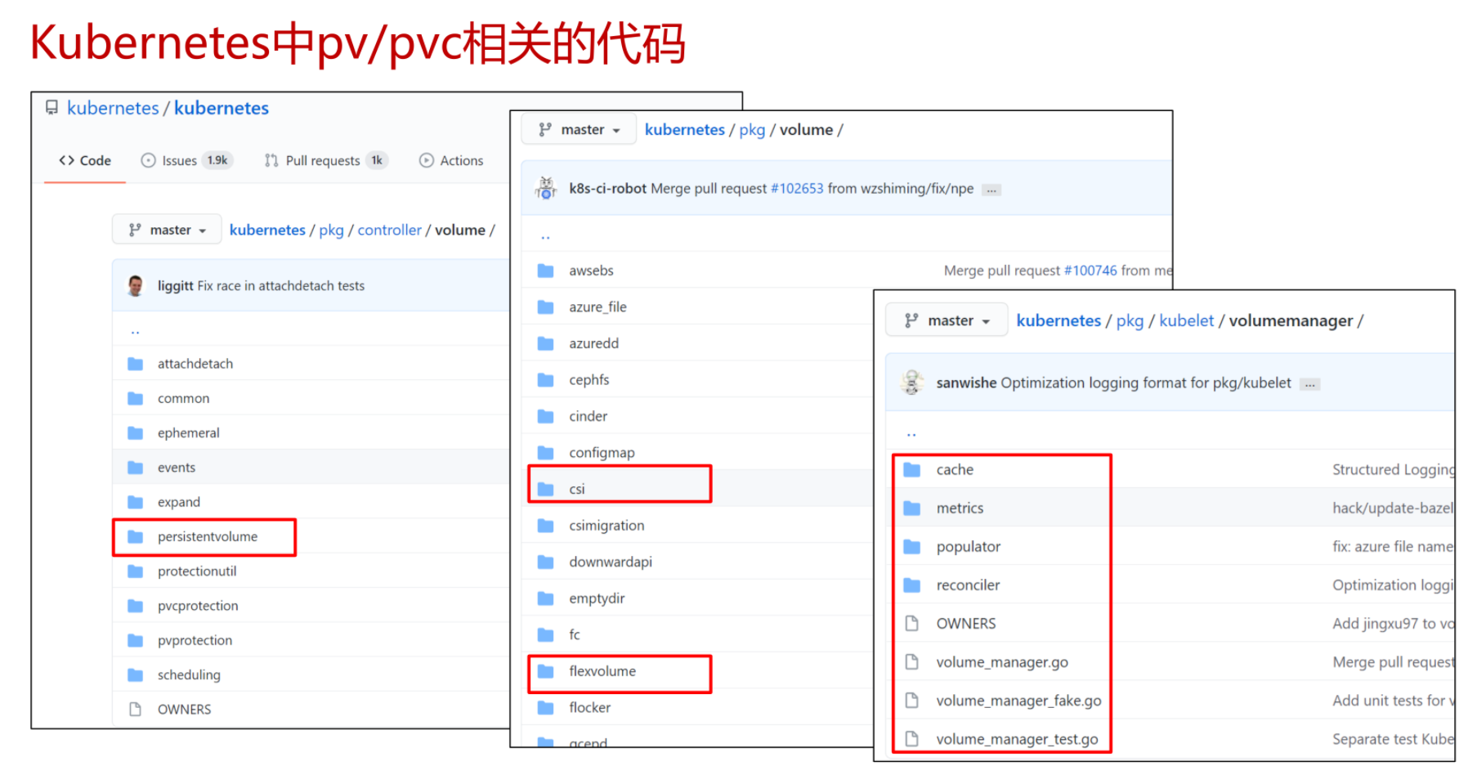Go to controller in the breadcrumb path

click(x=389, y=231)
